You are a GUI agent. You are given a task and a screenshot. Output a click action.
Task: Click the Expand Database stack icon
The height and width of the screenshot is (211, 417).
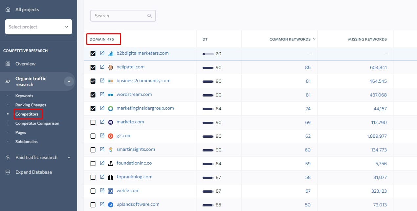pyautogui.click(x=8, y=172)
